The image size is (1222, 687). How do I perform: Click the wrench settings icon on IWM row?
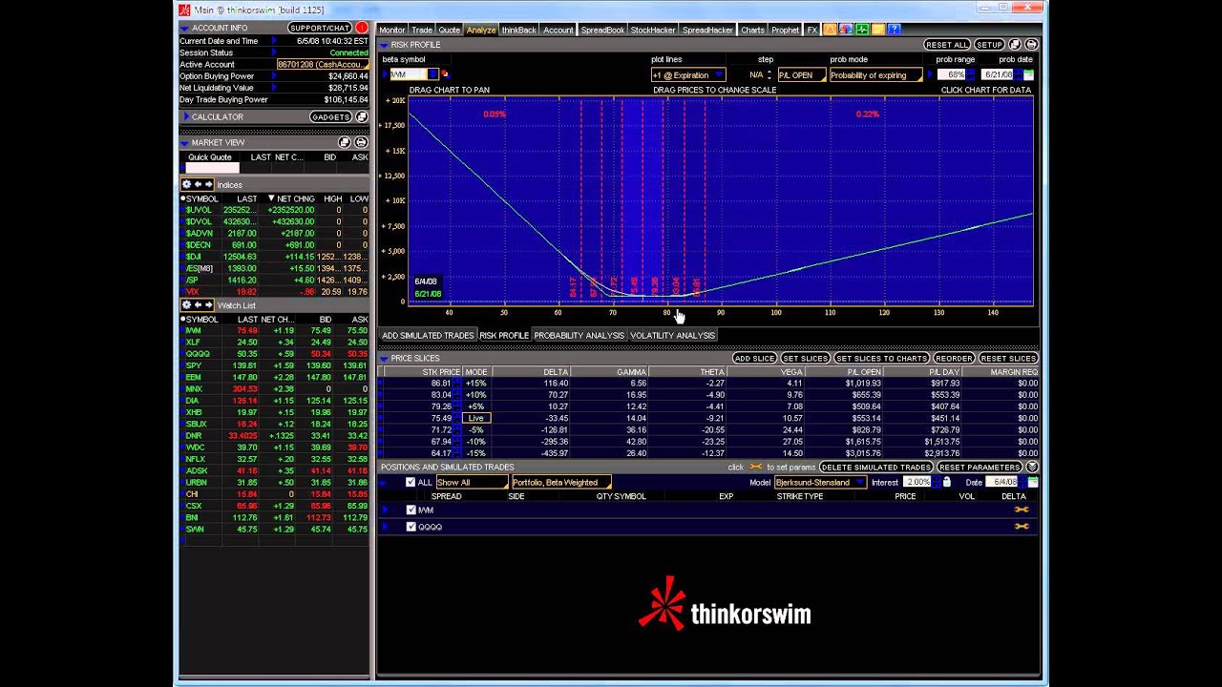click(1022, 510)
